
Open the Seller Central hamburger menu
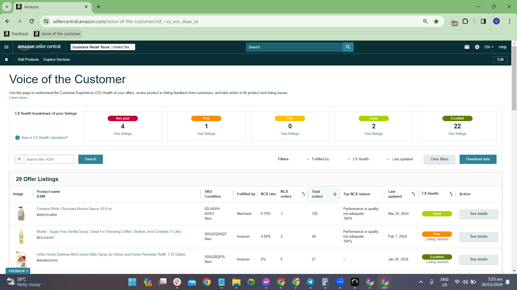[6, 47]
